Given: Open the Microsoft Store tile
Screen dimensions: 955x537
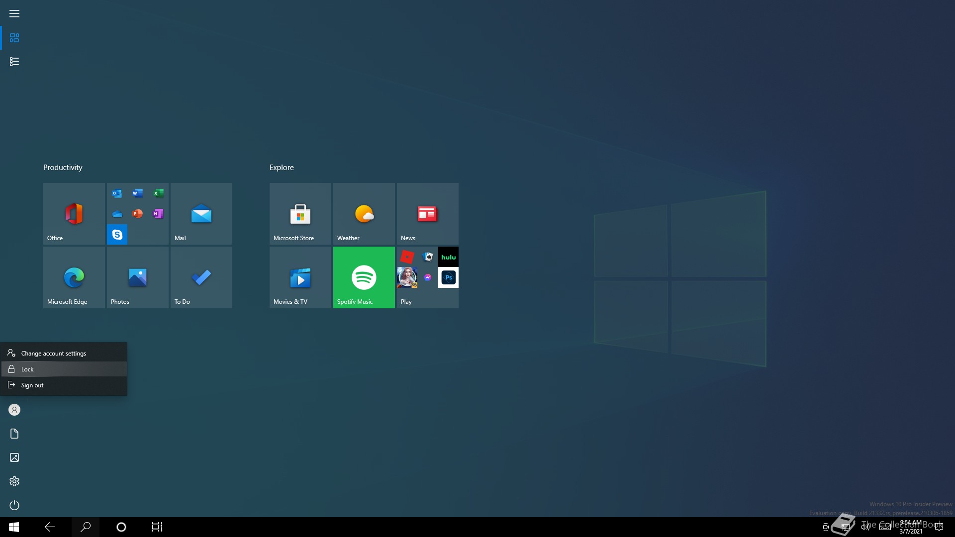Looking at the screenshot, I should point(300,213).
